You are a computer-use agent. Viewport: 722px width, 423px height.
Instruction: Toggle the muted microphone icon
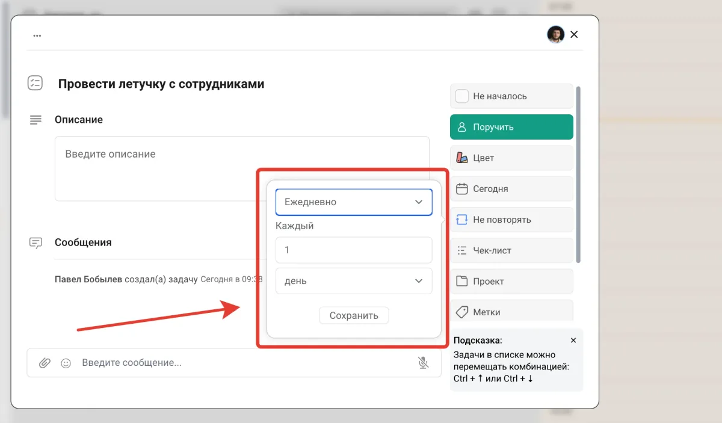point(424,362)
